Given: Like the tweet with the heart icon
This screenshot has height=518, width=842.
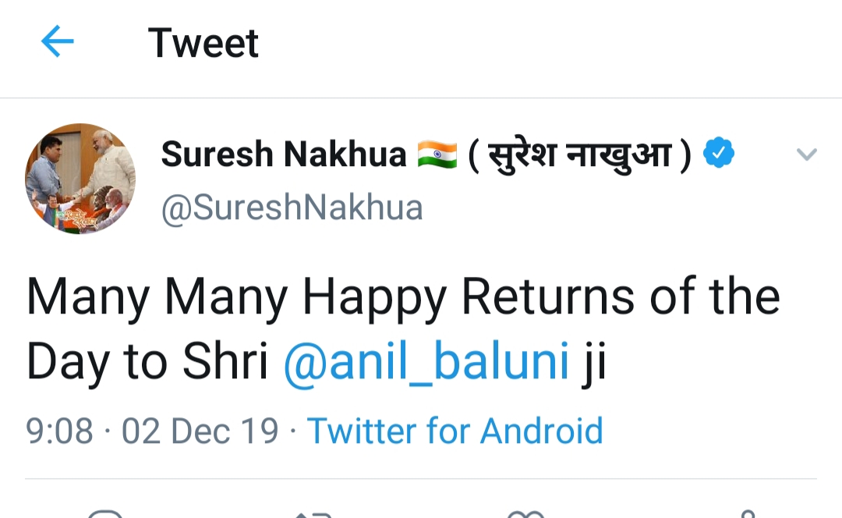Looking at the screenshot, I should click(x=525, y=513).
